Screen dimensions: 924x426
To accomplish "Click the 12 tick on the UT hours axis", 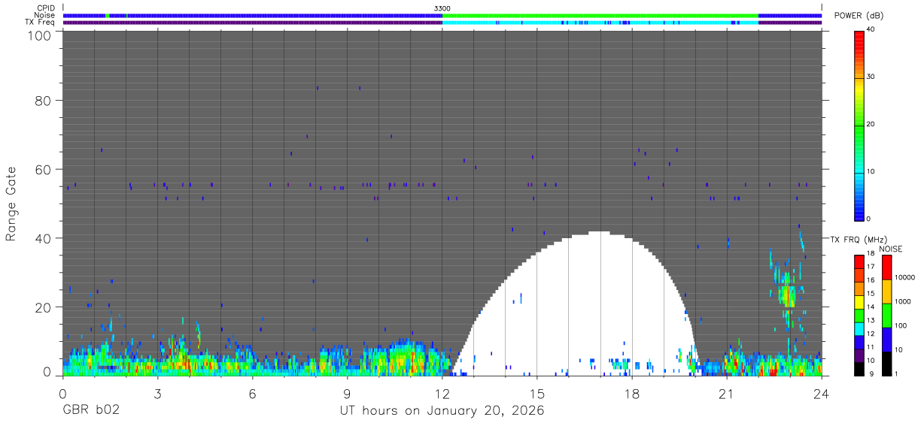I will (442, 393).
